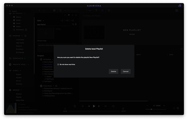Check the 'Do not show next time' box
Screen dimensions: 188x120
pyautogui.click(x=58, y=64)
